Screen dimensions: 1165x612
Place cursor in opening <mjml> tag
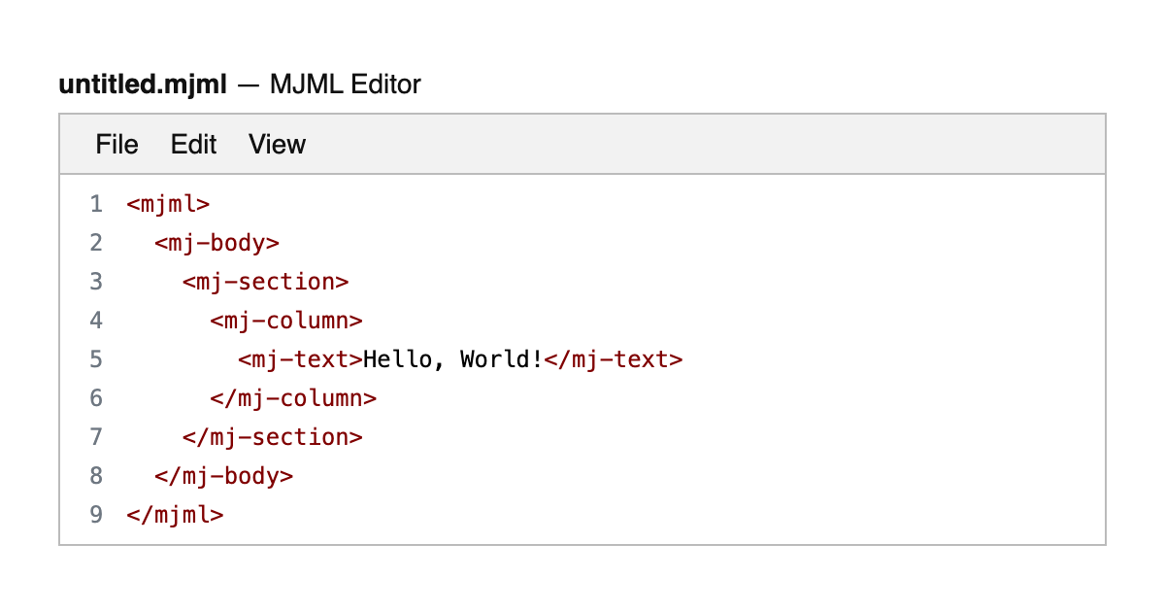(168, 204)
